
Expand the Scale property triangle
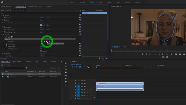coord(3,20)
